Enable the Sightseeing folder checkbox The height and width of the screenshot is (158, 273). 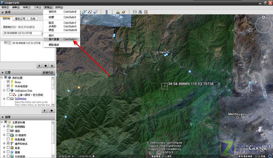point(8,99)
